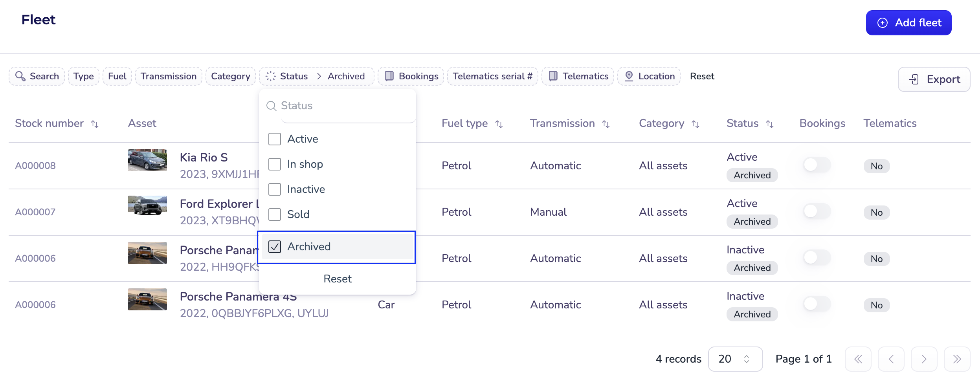Jump to the first page arrow
The image size is (980, 385).
point(858,359)
